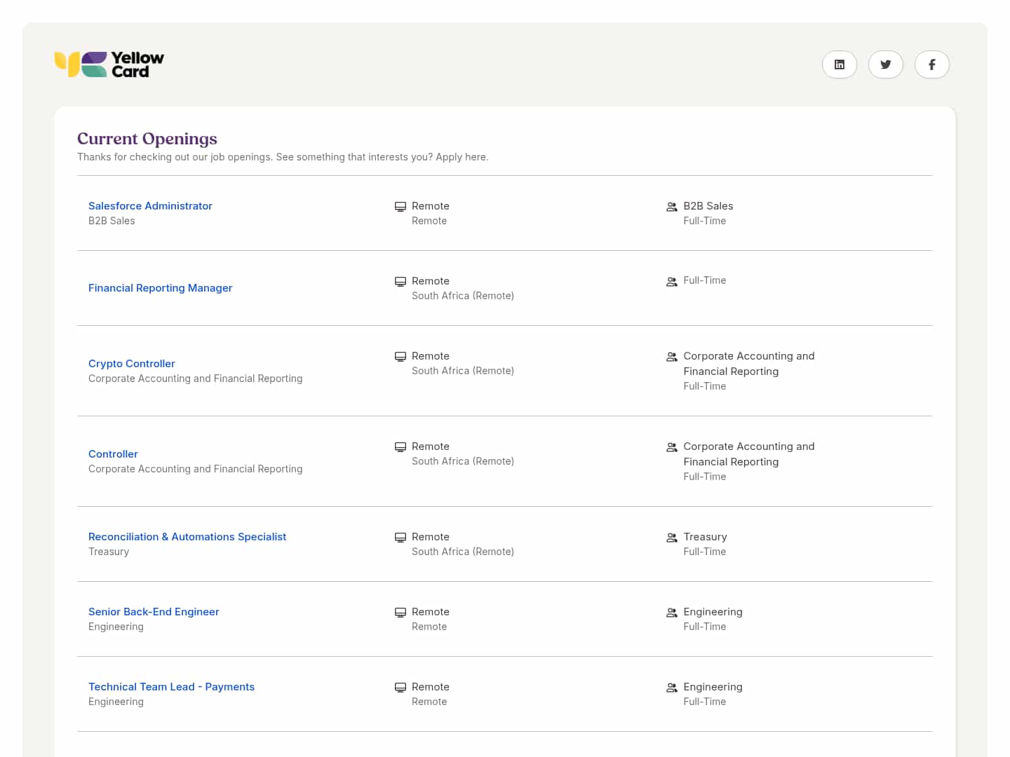1010x757 pixels.
Task: View Technical Team Lead - Payments job
Action: tap(171, 687)
